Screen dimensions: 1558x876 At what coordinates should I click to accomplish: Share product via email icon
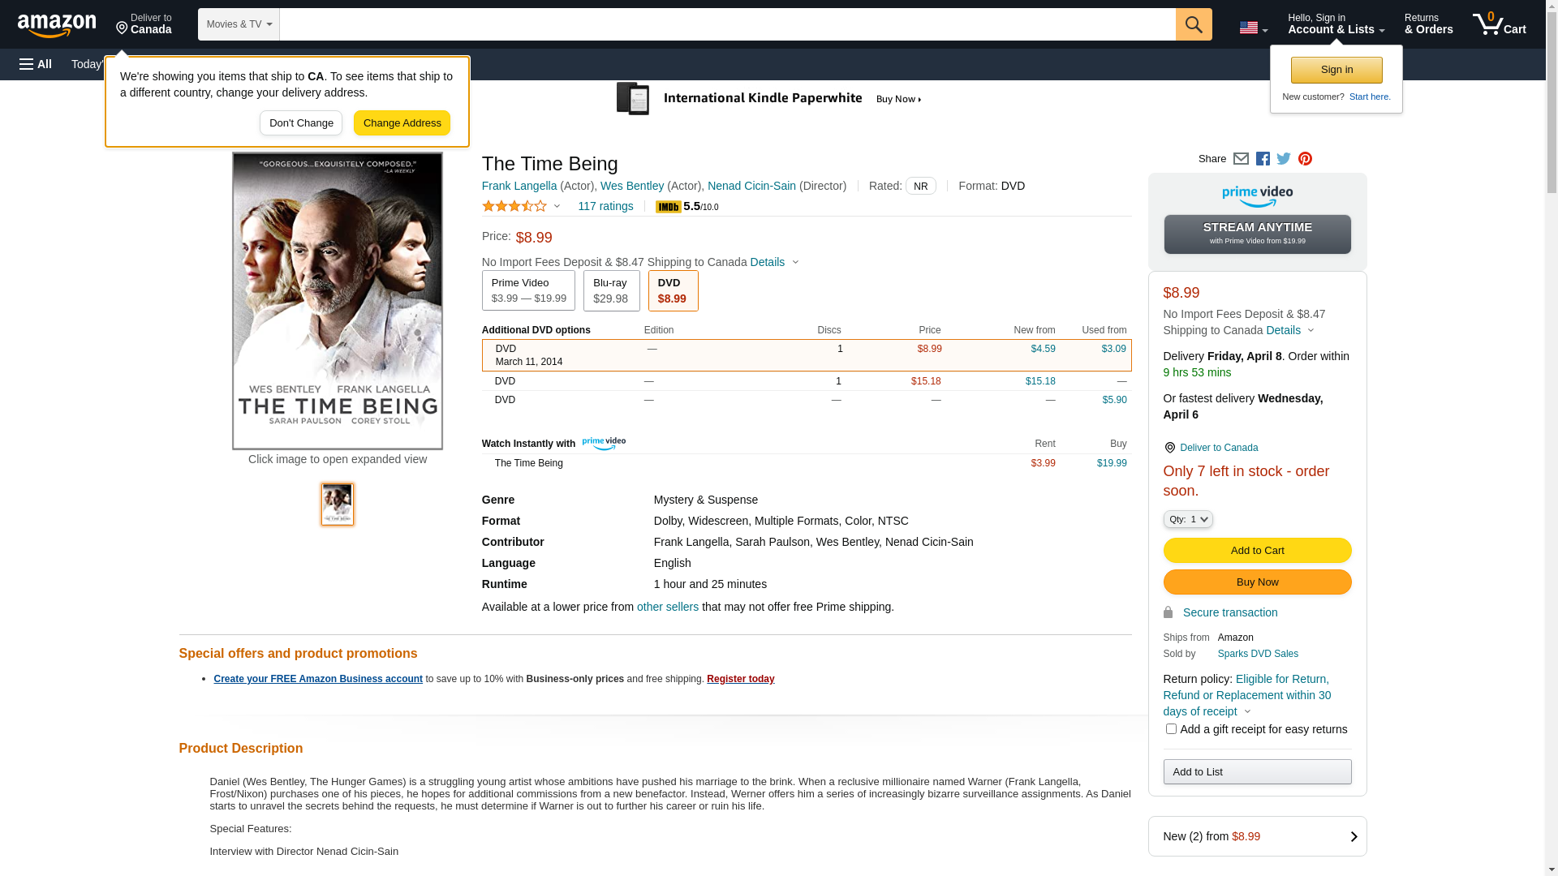[1241, 159]
